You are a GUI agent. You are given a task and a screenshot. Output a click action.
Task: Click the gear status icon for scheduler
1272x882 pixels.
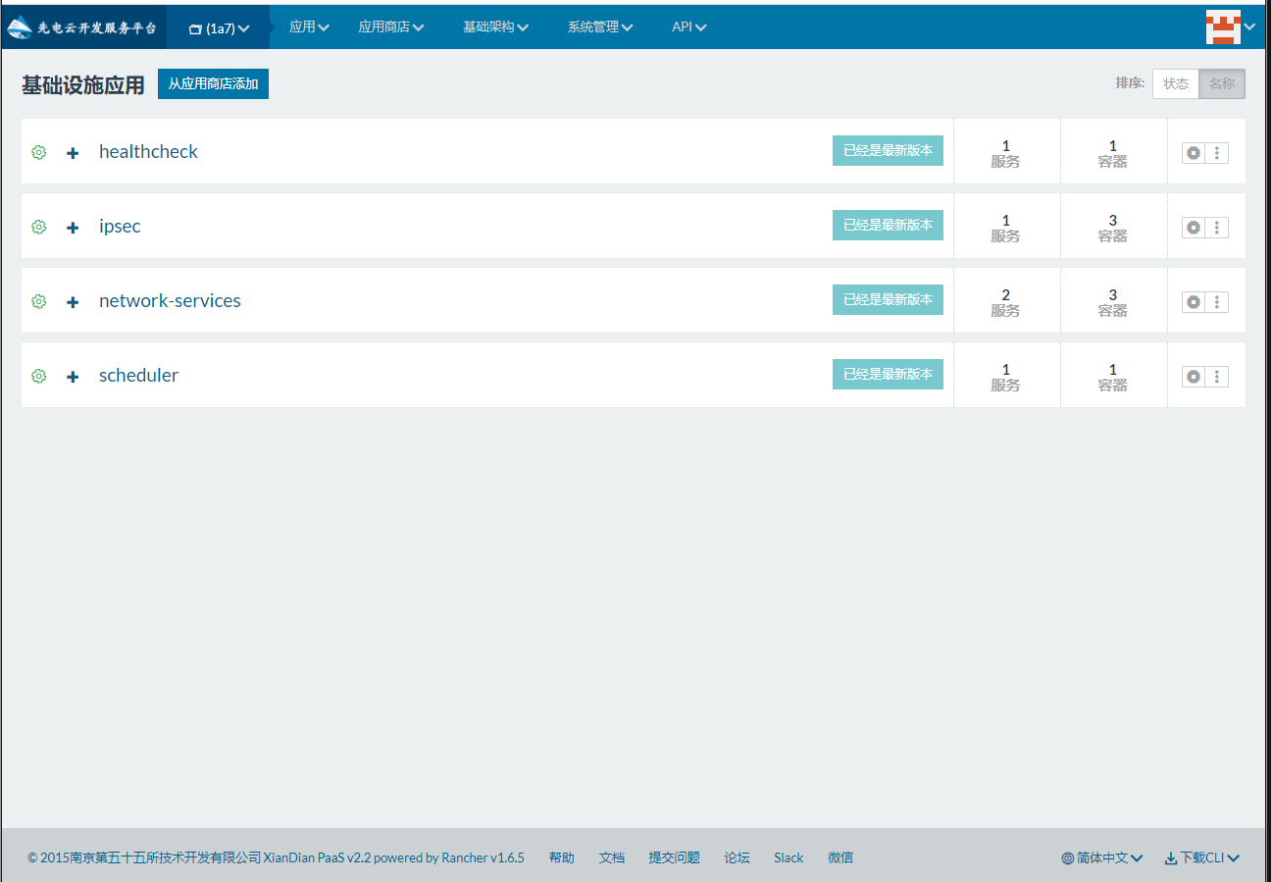tap(39, 376)
